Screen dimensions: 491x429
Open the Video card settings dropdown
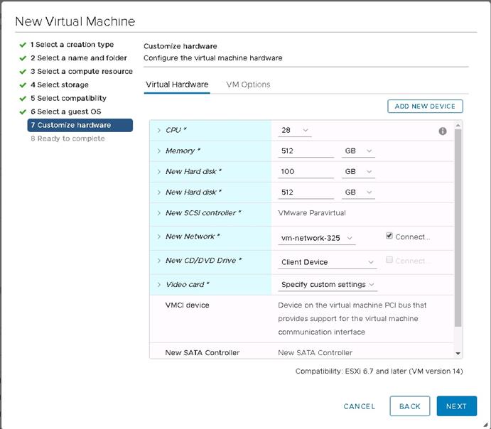pyautogui.click(x=328, y=284)
